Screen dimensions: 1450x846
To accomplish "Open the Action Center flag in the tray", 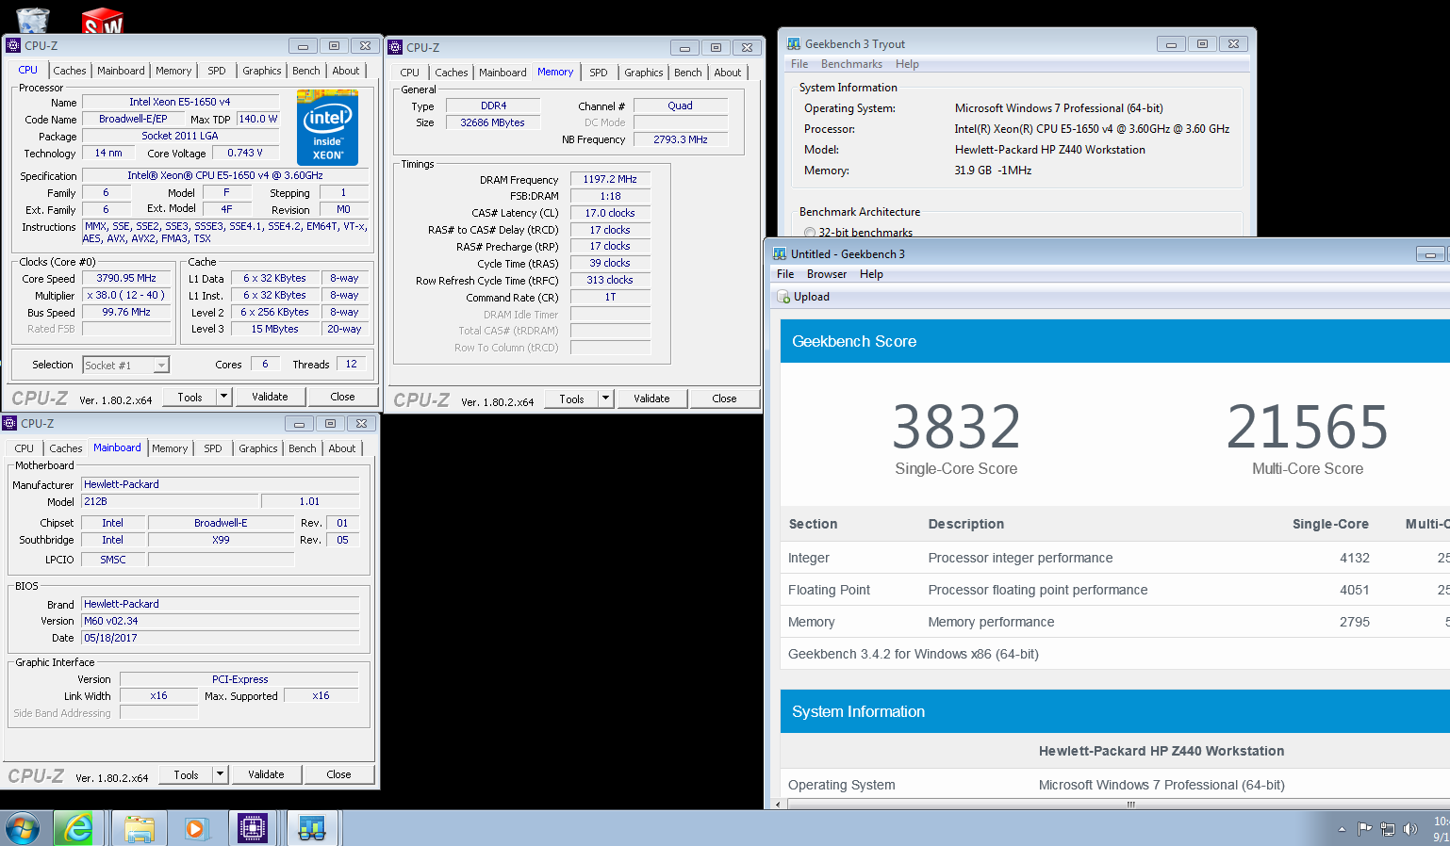I will point(1364,829).
